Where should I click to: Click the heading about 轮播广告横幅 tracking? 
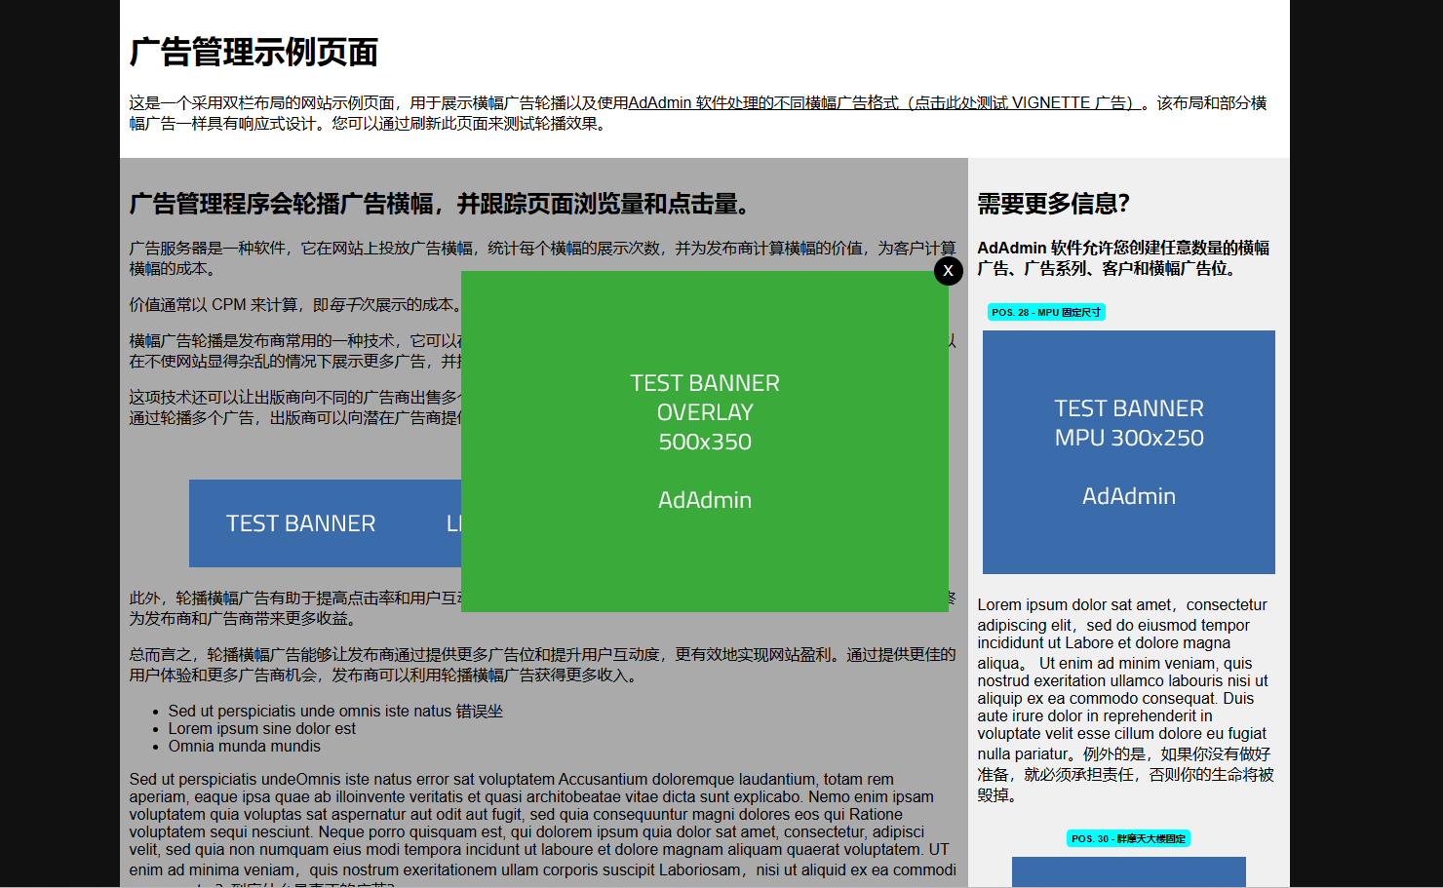437,206
